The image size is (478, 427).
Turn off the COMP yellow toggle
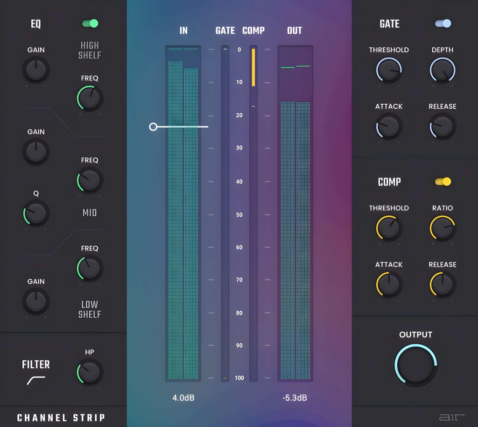(x=443, y=182)
